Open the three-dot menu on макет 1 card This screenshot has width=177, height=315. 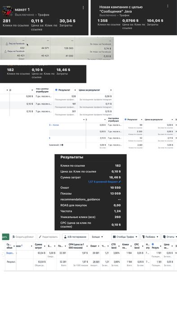(x=83, y=8)
